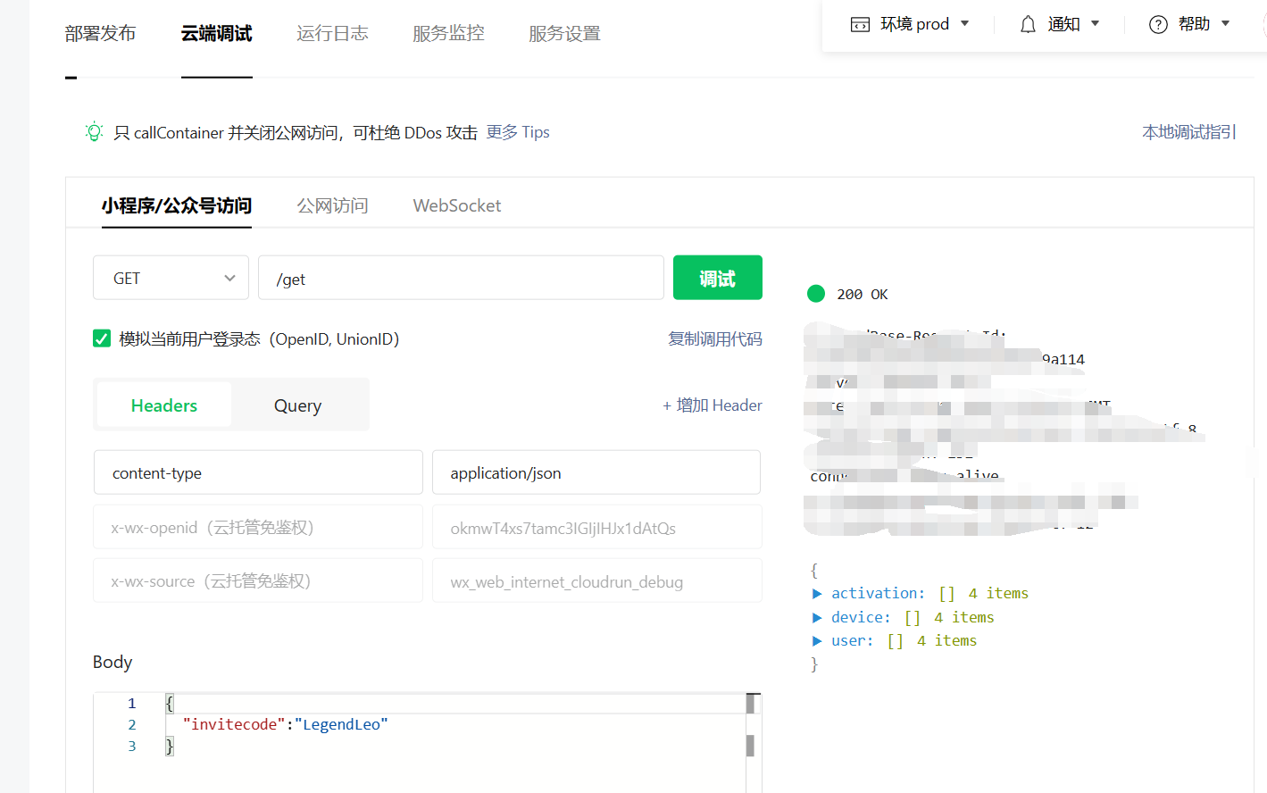Click the "invitecode":"LegendLeo" line in Body editor

pyautogui.click(x=286, y=724)
